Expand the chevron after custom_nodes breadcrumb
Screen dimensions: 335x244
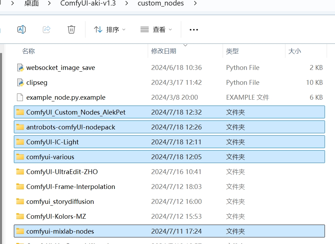click(195, 3)
